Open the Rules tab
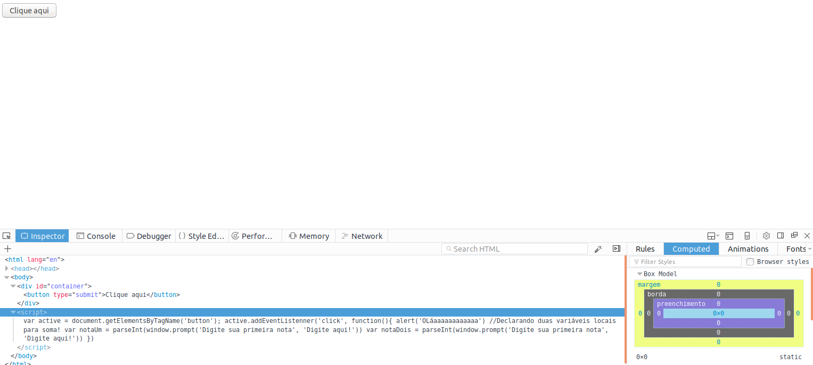Image resolution: width=813 pixels, height=365 pixels. click(x=645, y=248)
